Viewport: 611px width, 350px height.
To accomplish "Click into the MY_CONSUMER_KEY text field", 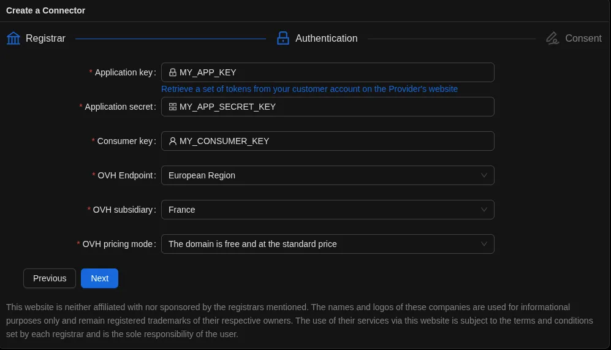I will pos(334,141).
